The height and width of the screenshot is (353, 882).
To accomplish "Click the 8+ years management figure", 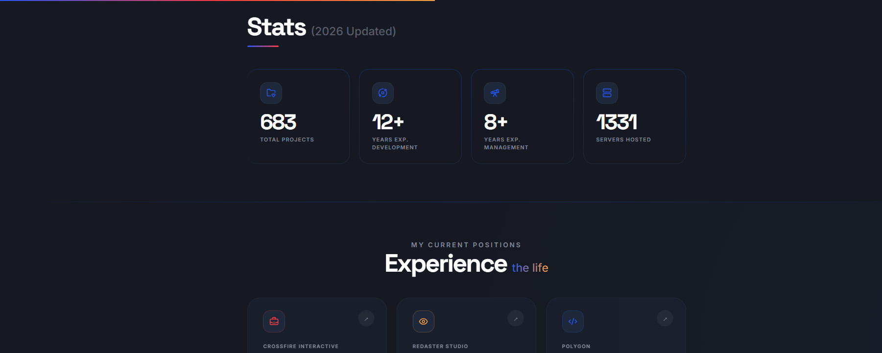I will coord(496,122).
